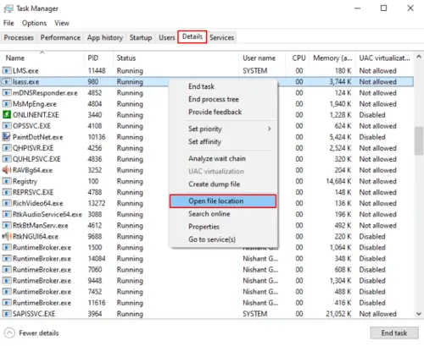Click the scroll down arrow of process list

(x=419, y=314)
